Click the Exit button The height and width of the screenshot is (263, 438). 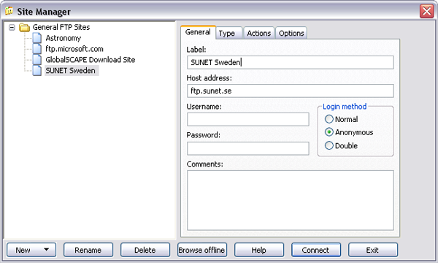click(x=372, y=250)
